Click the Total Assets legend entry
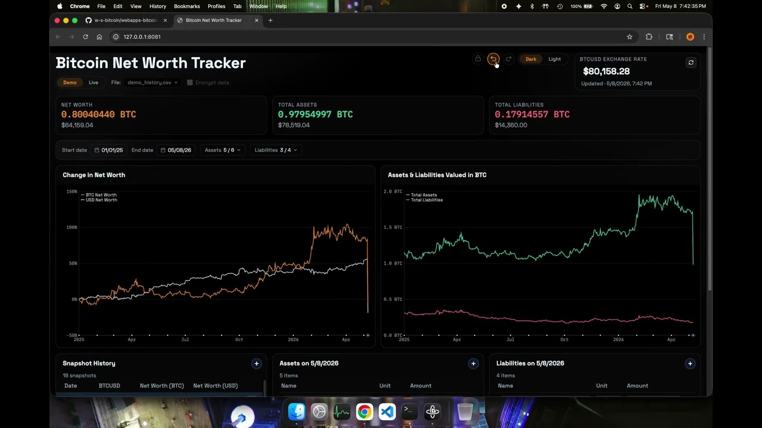Image resolution: width=762 pixels, height=428 pixels. coord(421,195)
